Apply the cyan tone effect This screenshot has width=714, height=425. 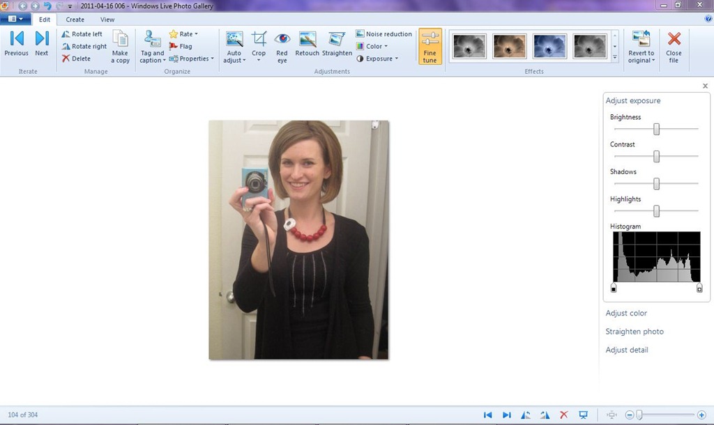[549, 46]
